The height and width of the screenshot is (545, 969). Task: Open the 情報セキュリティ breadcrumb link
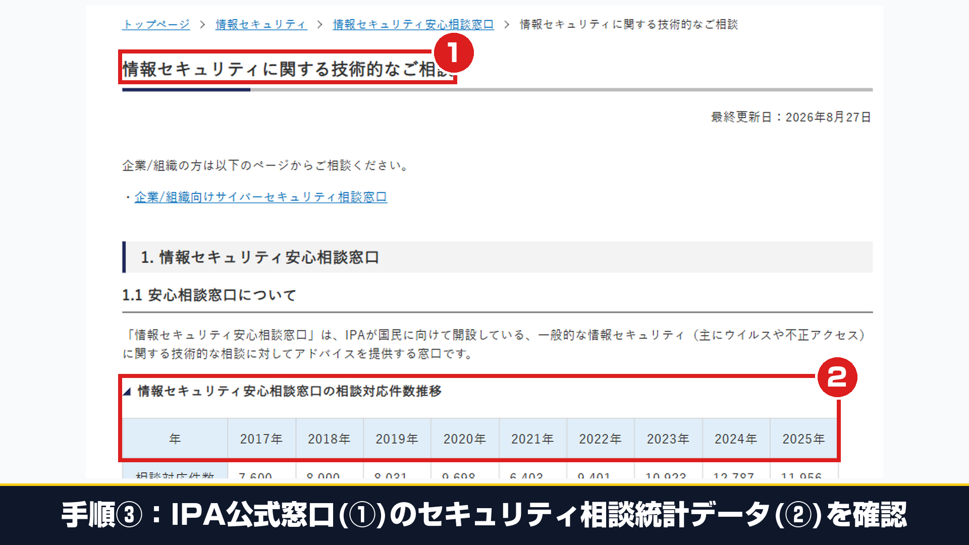tap(261, 24)
